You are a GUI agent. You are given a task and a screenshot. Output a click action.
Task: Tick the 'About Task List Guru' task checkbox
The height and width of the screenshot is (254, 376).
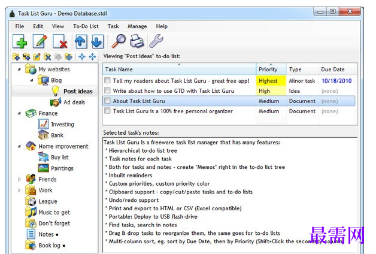pos(107,101)
